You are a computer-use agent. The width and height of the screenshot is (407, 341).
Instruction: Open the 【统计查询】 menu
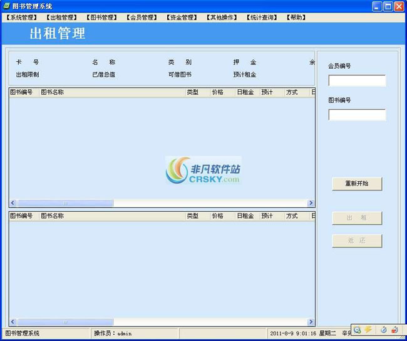pos(262,17)
